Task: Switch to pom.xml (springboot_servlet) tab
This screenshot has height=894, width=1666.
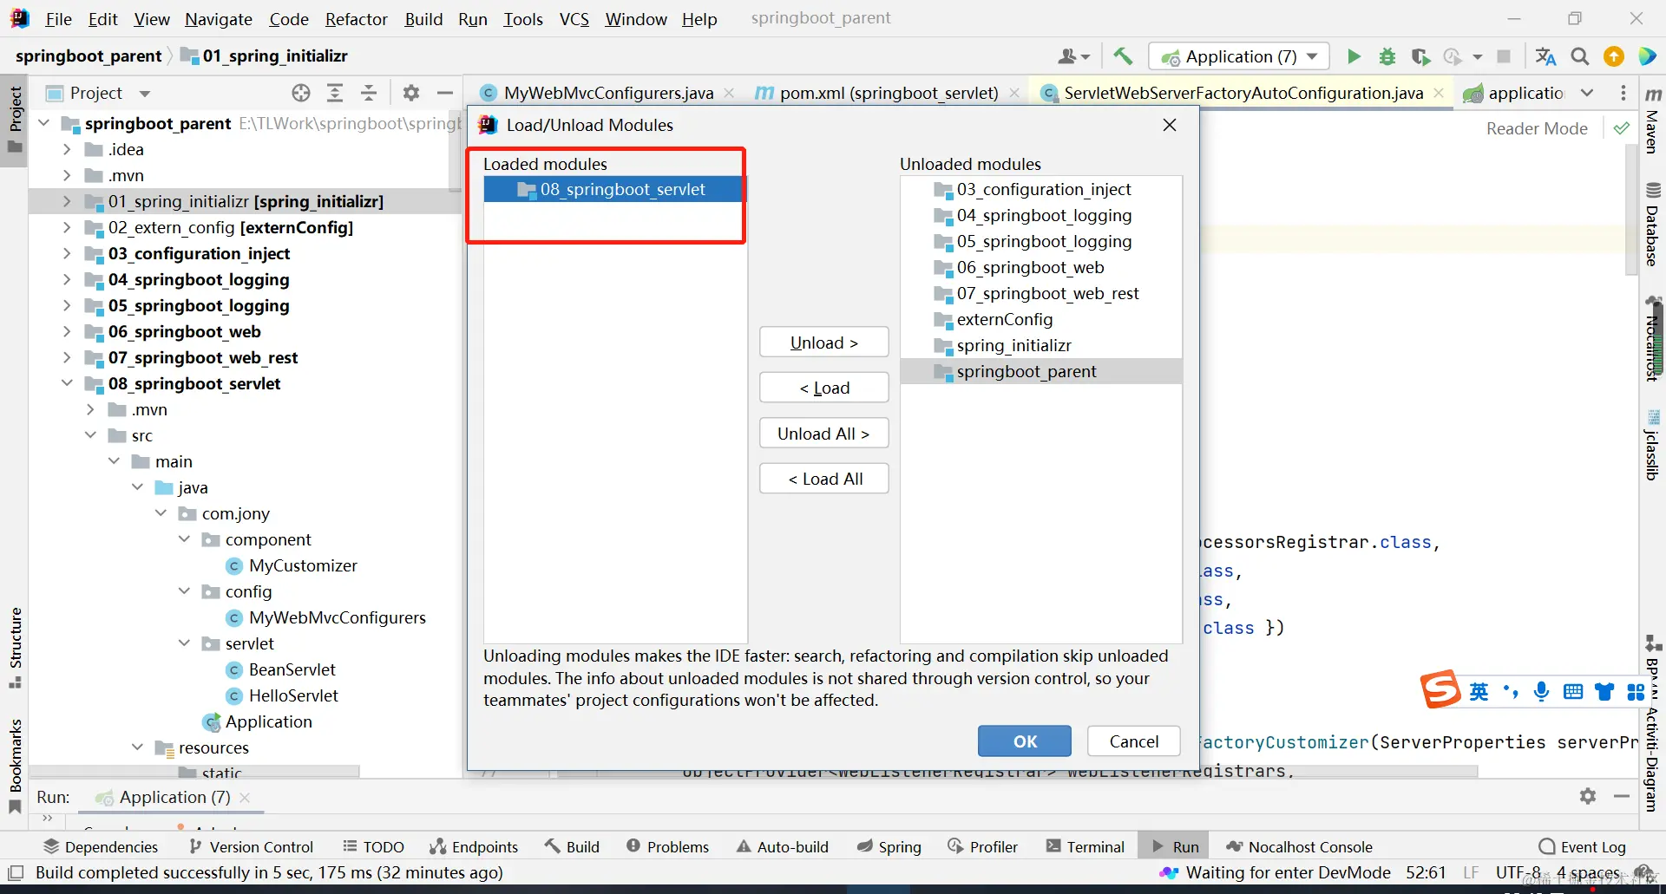Action: tap(888, 93)
